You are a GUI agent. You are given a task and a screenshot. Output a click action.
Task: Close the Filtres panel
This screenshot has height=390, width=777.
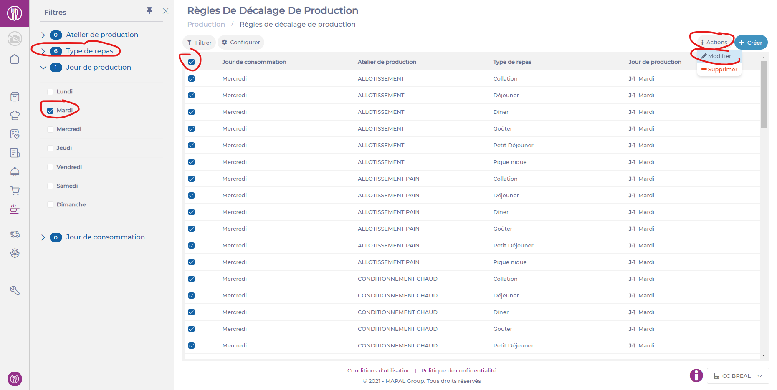coord(166,11)
